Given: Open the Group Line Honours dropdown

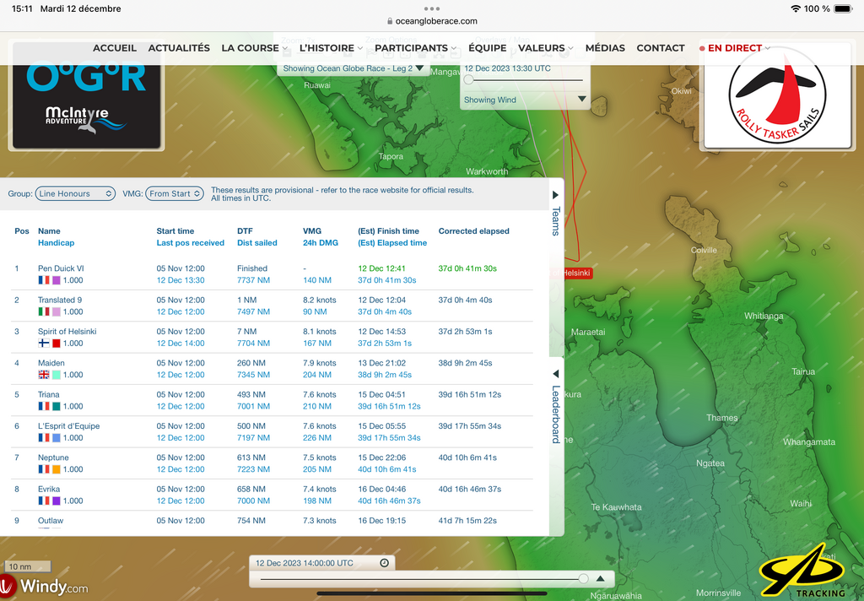Looking at the screenshot, I should tap(75, 193).
